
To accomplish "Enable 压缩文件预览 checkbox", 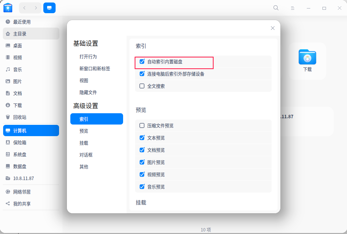I will (x=142, y=125).
